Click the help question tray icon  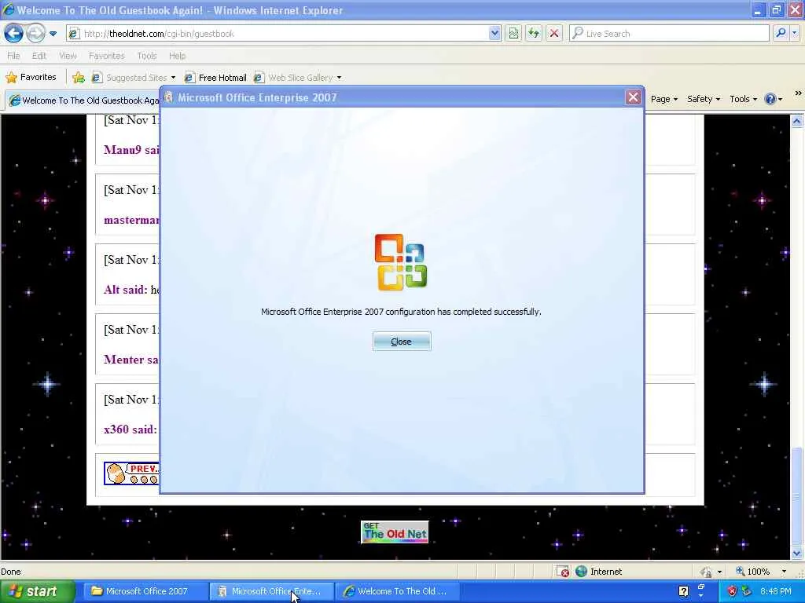tap(683, 591)
